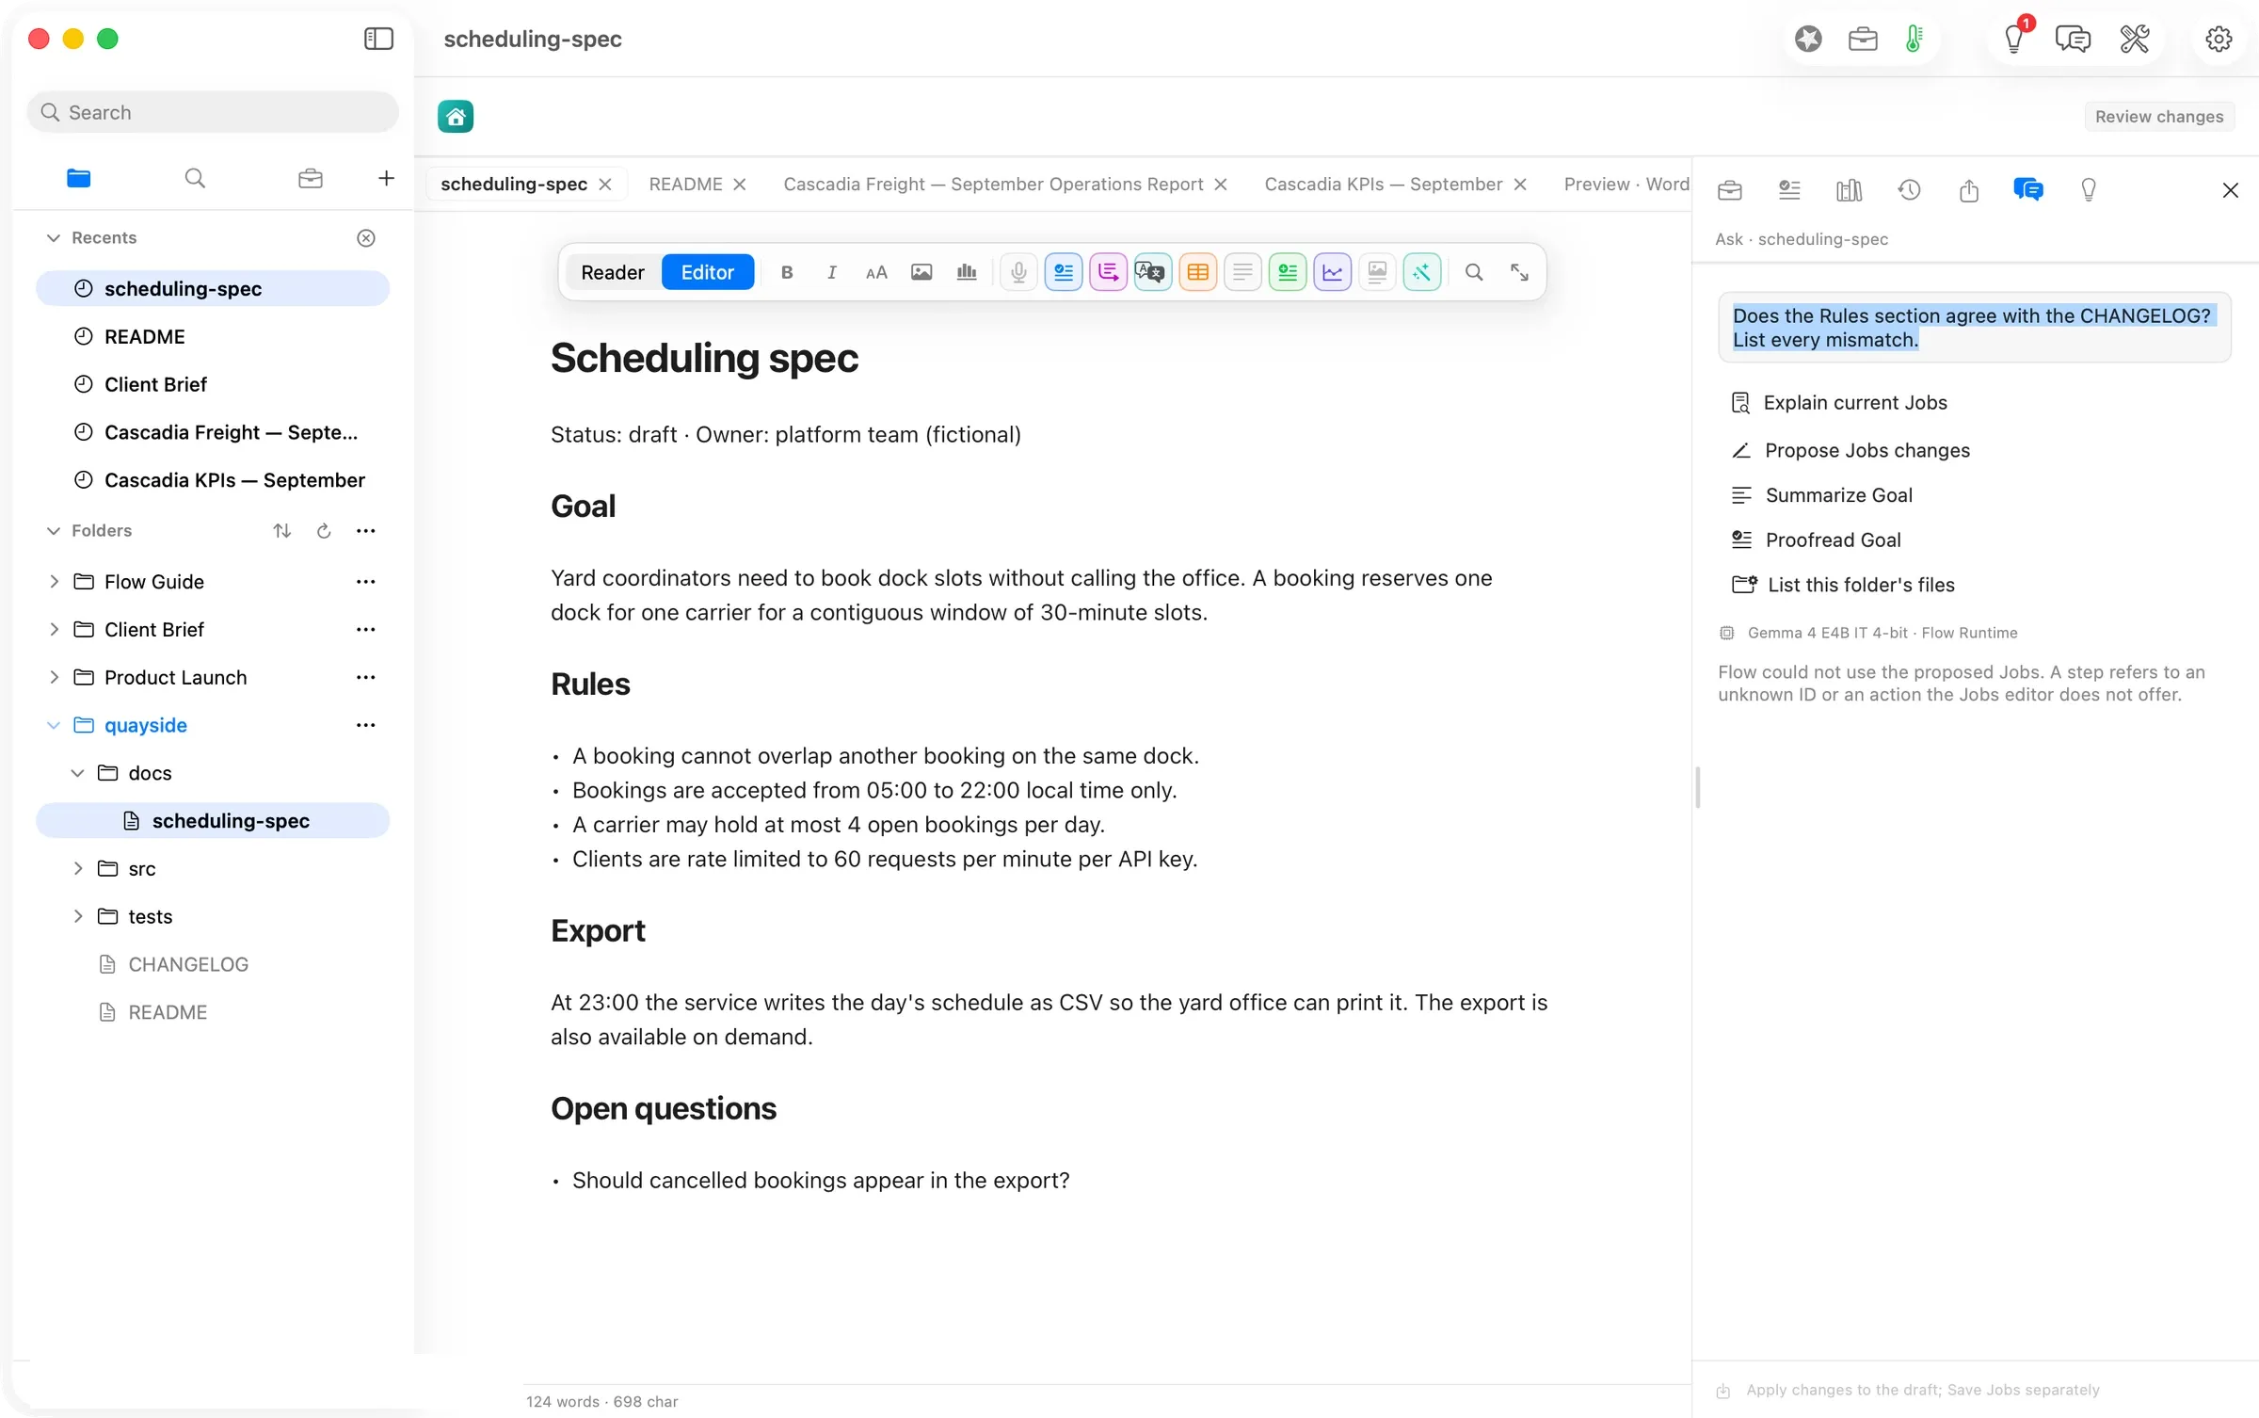Insert an image via toolbar icon
Viewport: 2259px width, 1418px height.
click(x=921, y=273)
